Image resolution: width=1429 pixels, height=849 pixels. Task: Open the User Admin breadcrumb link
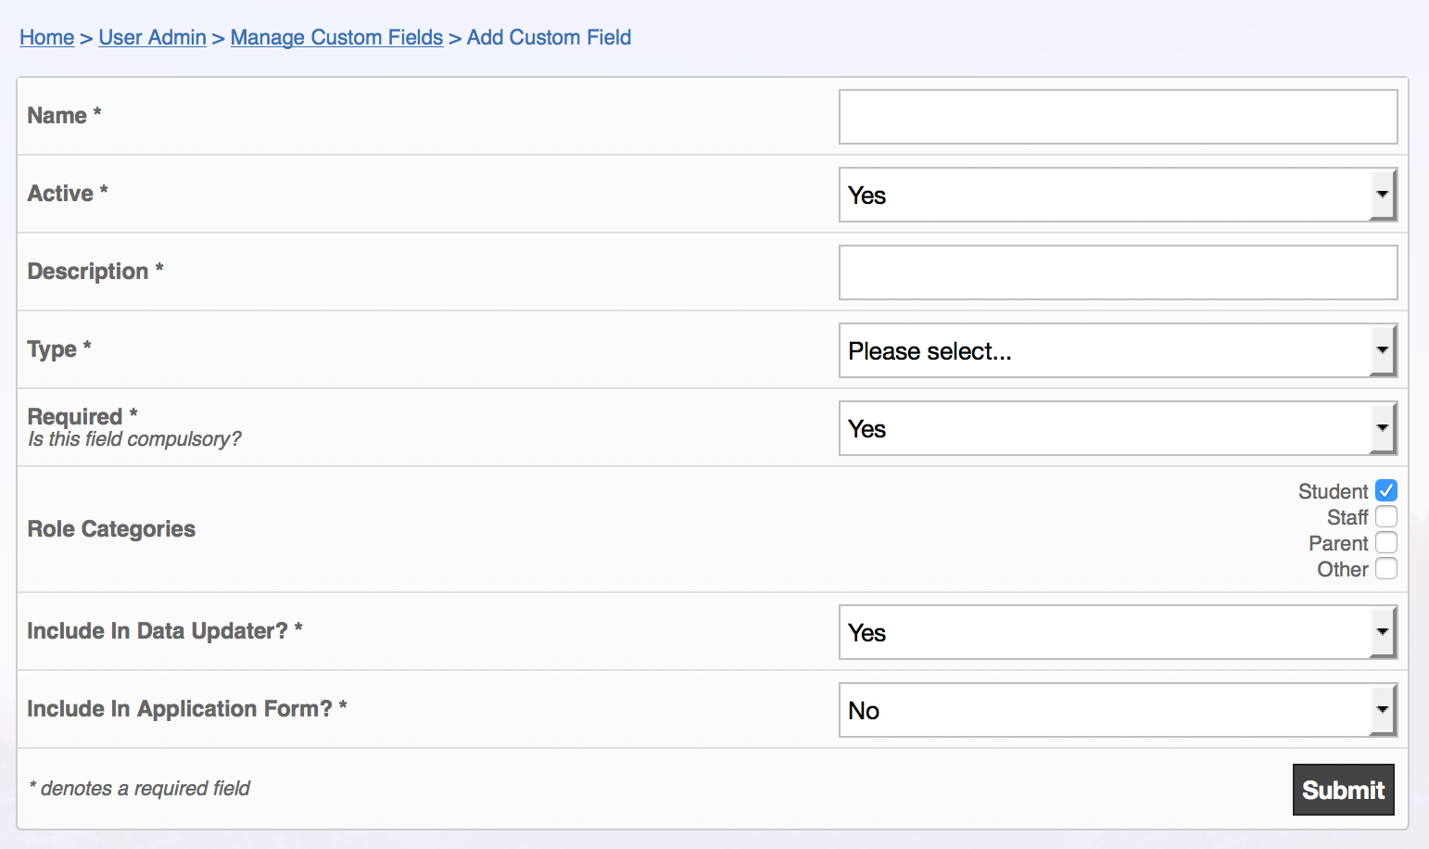[x=152, y=37]
